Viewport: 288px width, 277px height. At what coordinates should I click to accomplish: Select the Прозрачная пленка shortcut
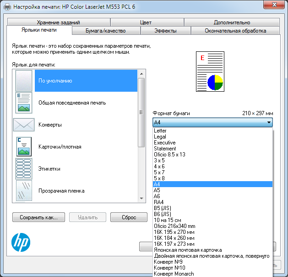(x=86, y=191)
